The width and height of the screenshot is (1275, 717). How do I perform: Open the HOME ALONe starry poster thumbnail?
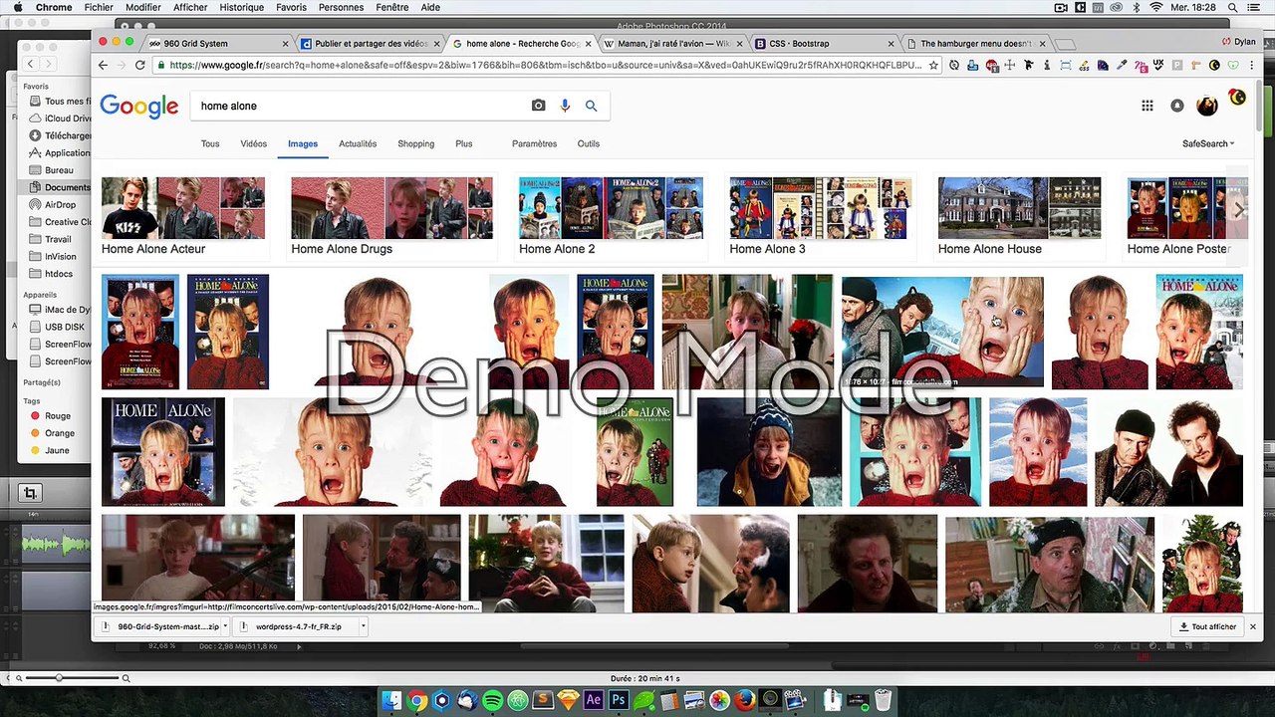coord(163,451)
